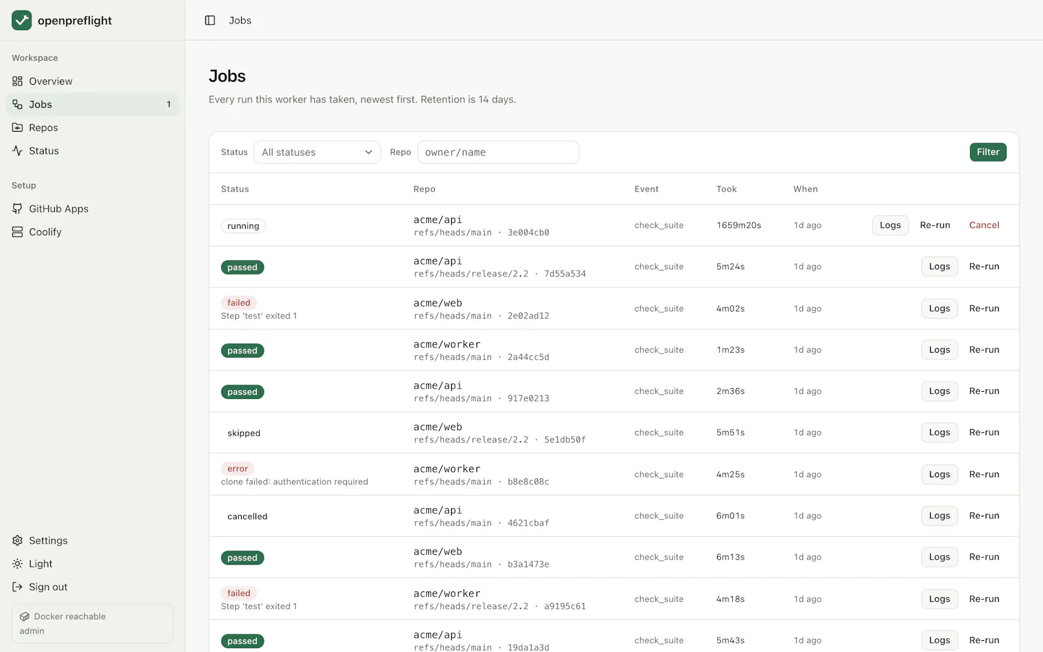Open Logs for error job b8e8c08c
This screenshot has width=1043, height=652.
coord(939,475)
